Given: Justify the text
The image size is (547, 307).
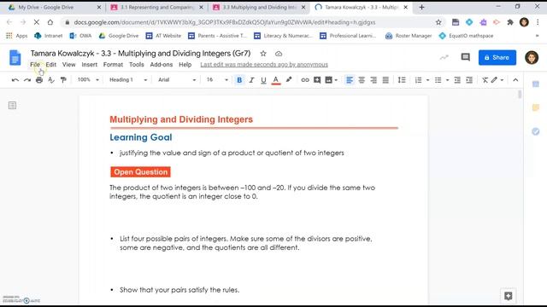Looking at the screenshot, I should coord(385,80).
